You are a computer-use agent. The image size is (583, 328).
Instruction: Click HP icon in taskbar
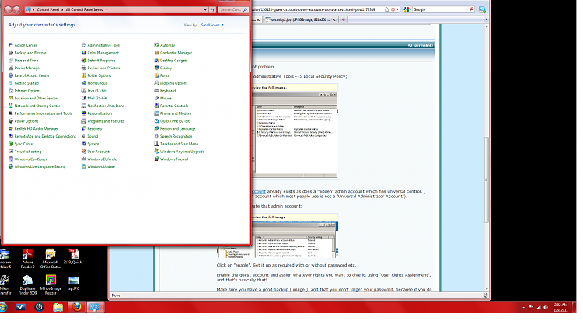[39, 307]
